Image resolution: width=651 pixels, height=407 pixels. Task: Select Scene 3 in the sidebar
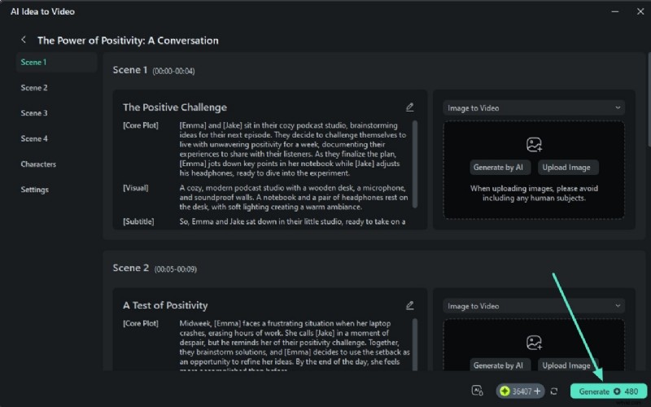(x=34, y=113)
